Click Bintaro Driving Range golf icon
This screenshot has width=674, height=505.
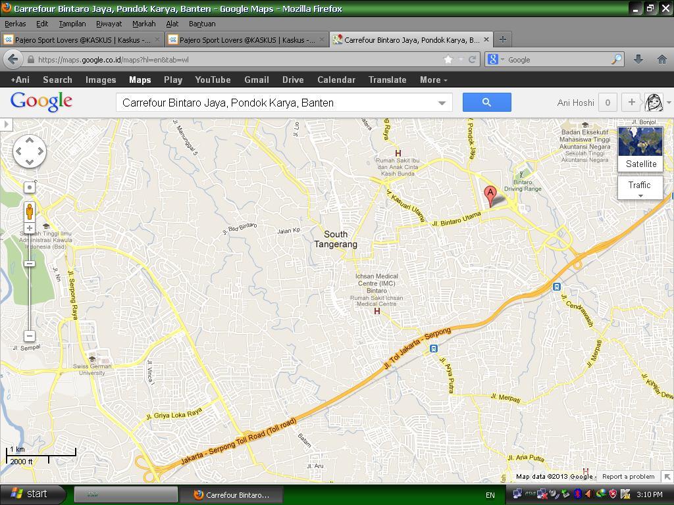tap(522, 174)
